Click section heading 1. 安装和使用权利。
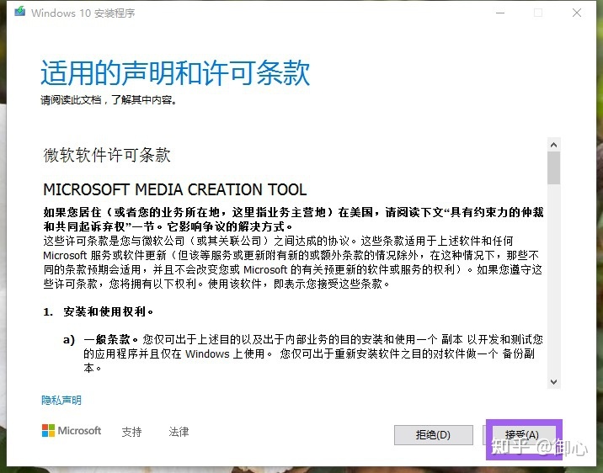The height and width of the screenshot is (473, 603). point(99,311)
